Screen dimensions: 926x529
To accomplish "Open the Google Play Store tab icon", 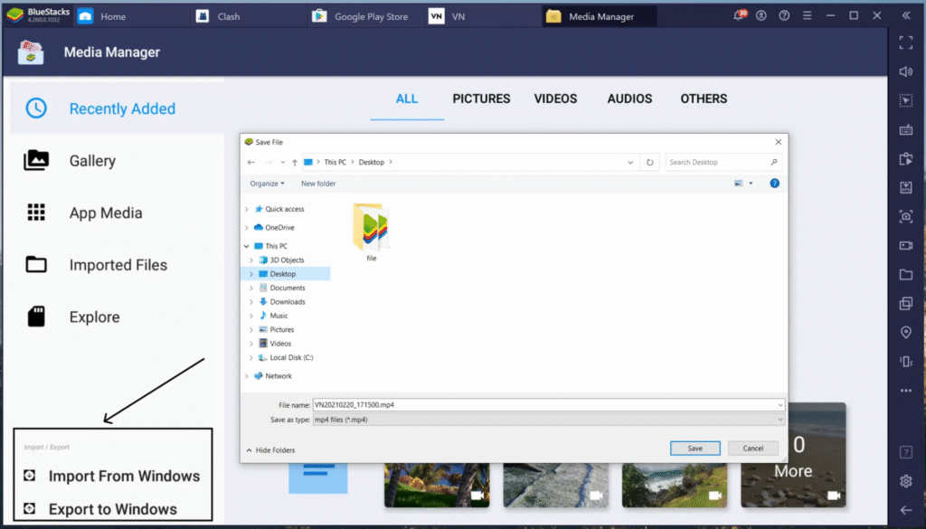I will [318, 15].
